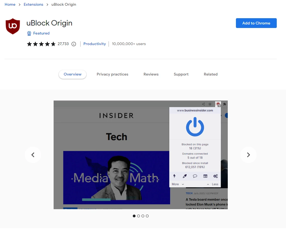The image size is (286, 229).
Task: Click the five-star rating
Action: point(41,44)
